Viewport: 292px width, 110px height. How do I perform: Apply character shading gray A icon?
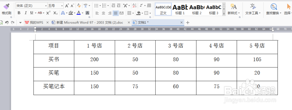click(87, 13)
